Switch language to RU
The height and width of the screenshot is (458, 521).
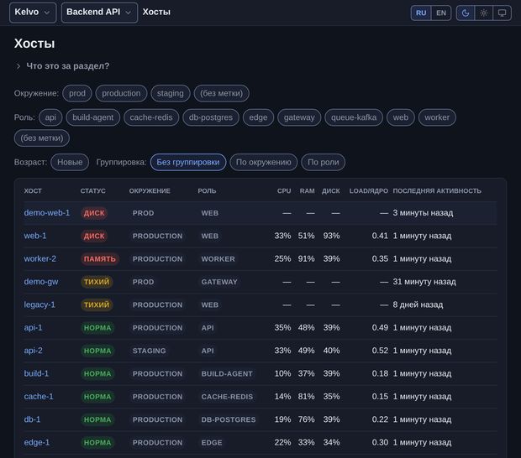tap(421, 13)
